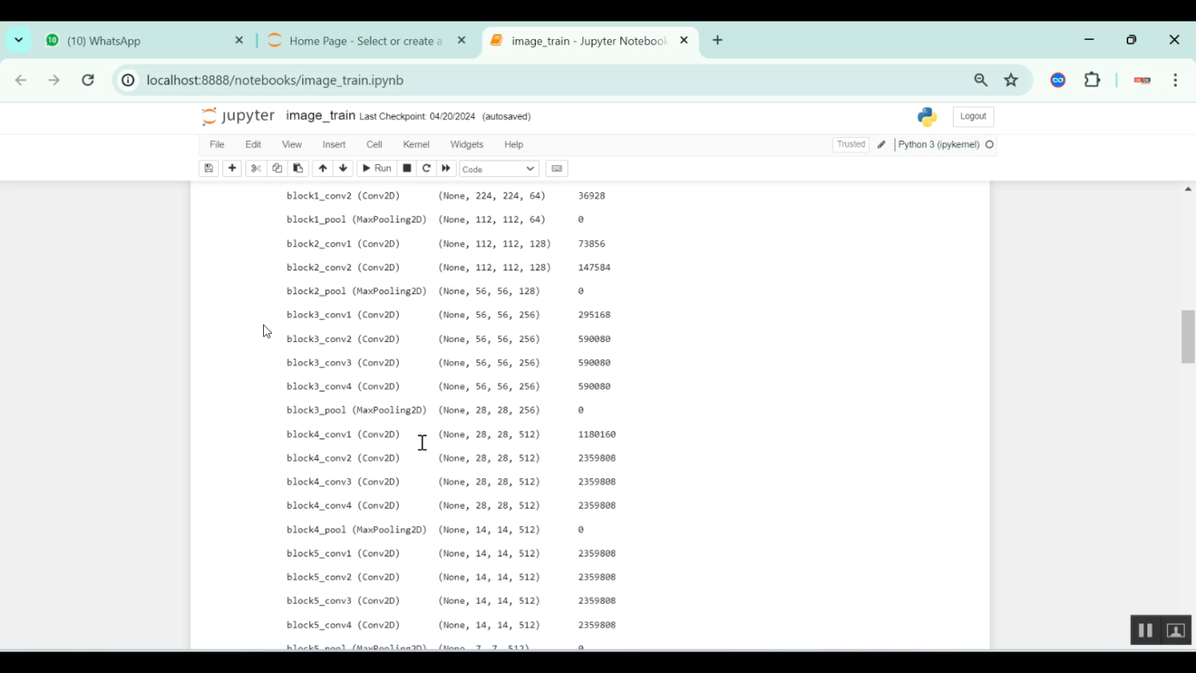Cut selected cells with the scissors icon
Image resolution: width=1196 pixels, height=673 pixels.
pyautogui.click(x=256, y=168)
